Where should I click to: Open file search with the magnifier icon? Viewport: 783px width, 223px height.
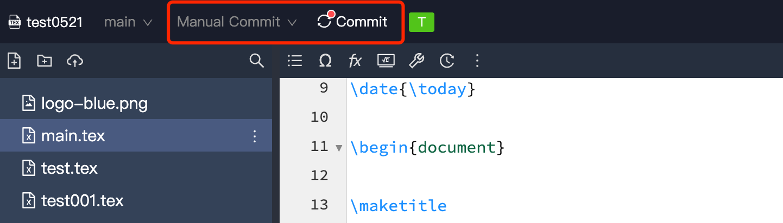click(256, 61)
